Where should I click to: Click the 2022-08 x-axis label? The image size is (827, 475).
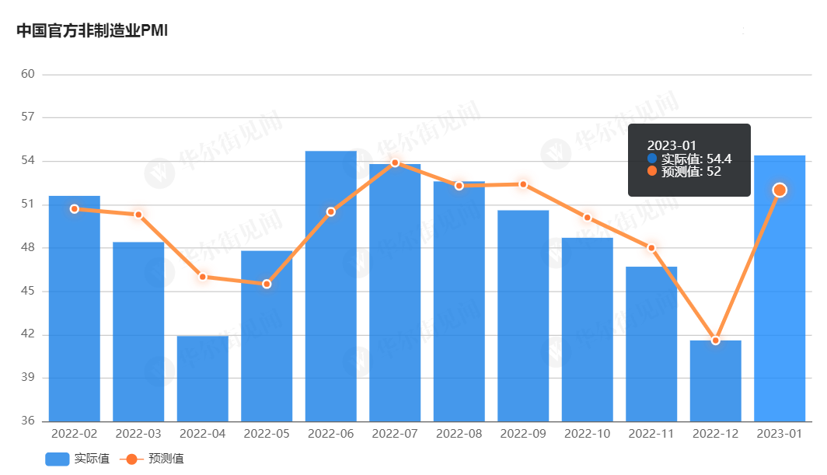459,434
